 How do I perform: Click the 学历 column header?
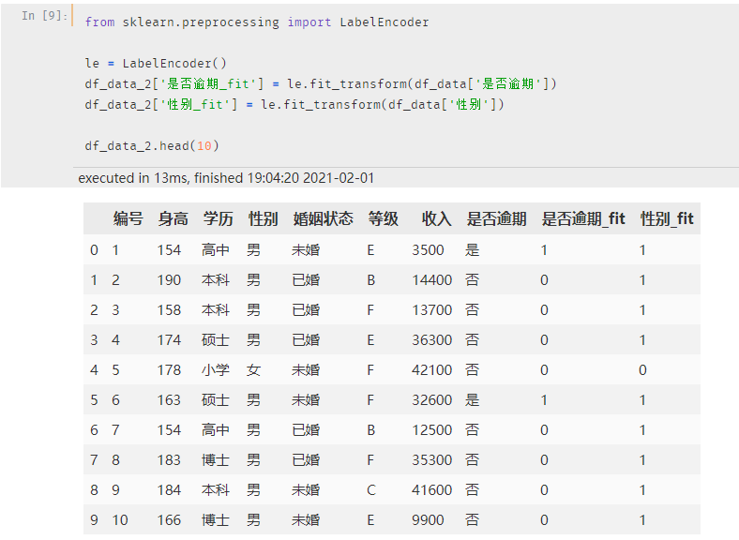(219, 218)
